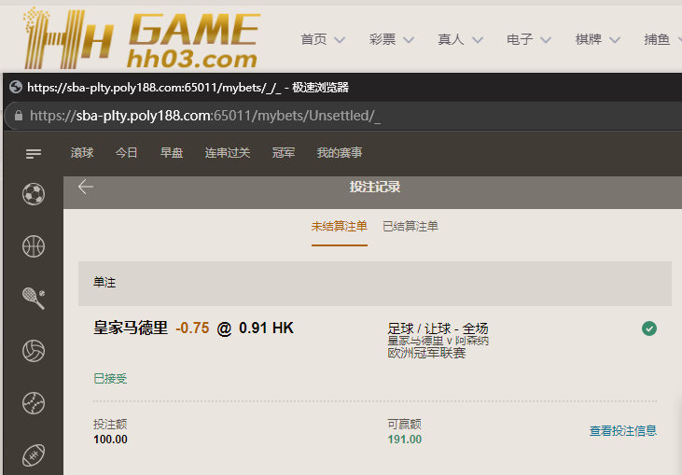Viewport: 682px width, 475px height.
Task: Select the baseball sport icon
Action: click(x=34, y=402)
